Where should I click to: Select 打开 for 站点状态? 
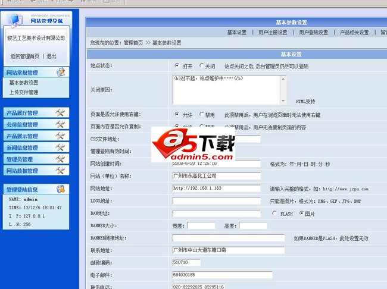tap(177, 65)
